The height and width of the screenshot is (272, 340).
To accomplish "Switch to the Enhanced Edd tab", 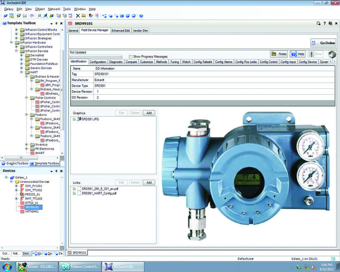I will 121,30.
